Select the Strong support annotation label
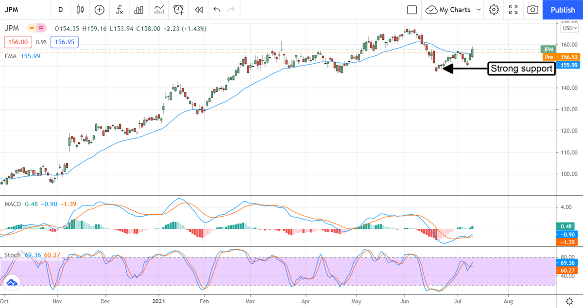This screenshot has height=308, width=583. [521, 69]
